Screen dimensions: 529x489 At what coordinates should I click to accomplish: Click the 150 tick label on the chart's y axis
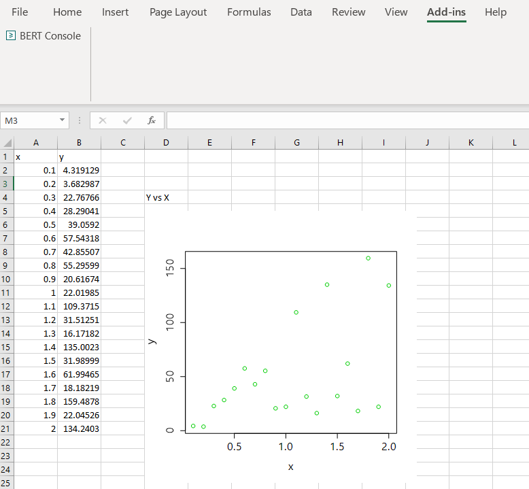[170, 267]
